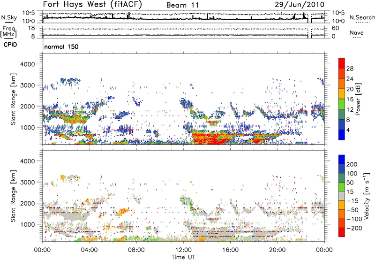Pick the bright blue bottom segment of Power colorbar

click(x=342, y=135)
